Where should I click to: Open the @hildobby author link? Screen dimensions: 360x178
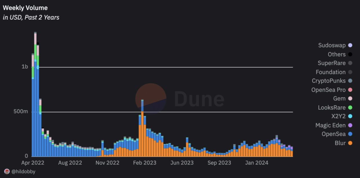23,171
